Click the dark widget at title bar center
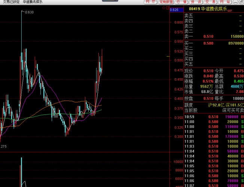The height and width of the screenshot is (187, 244). click(110, 1)
